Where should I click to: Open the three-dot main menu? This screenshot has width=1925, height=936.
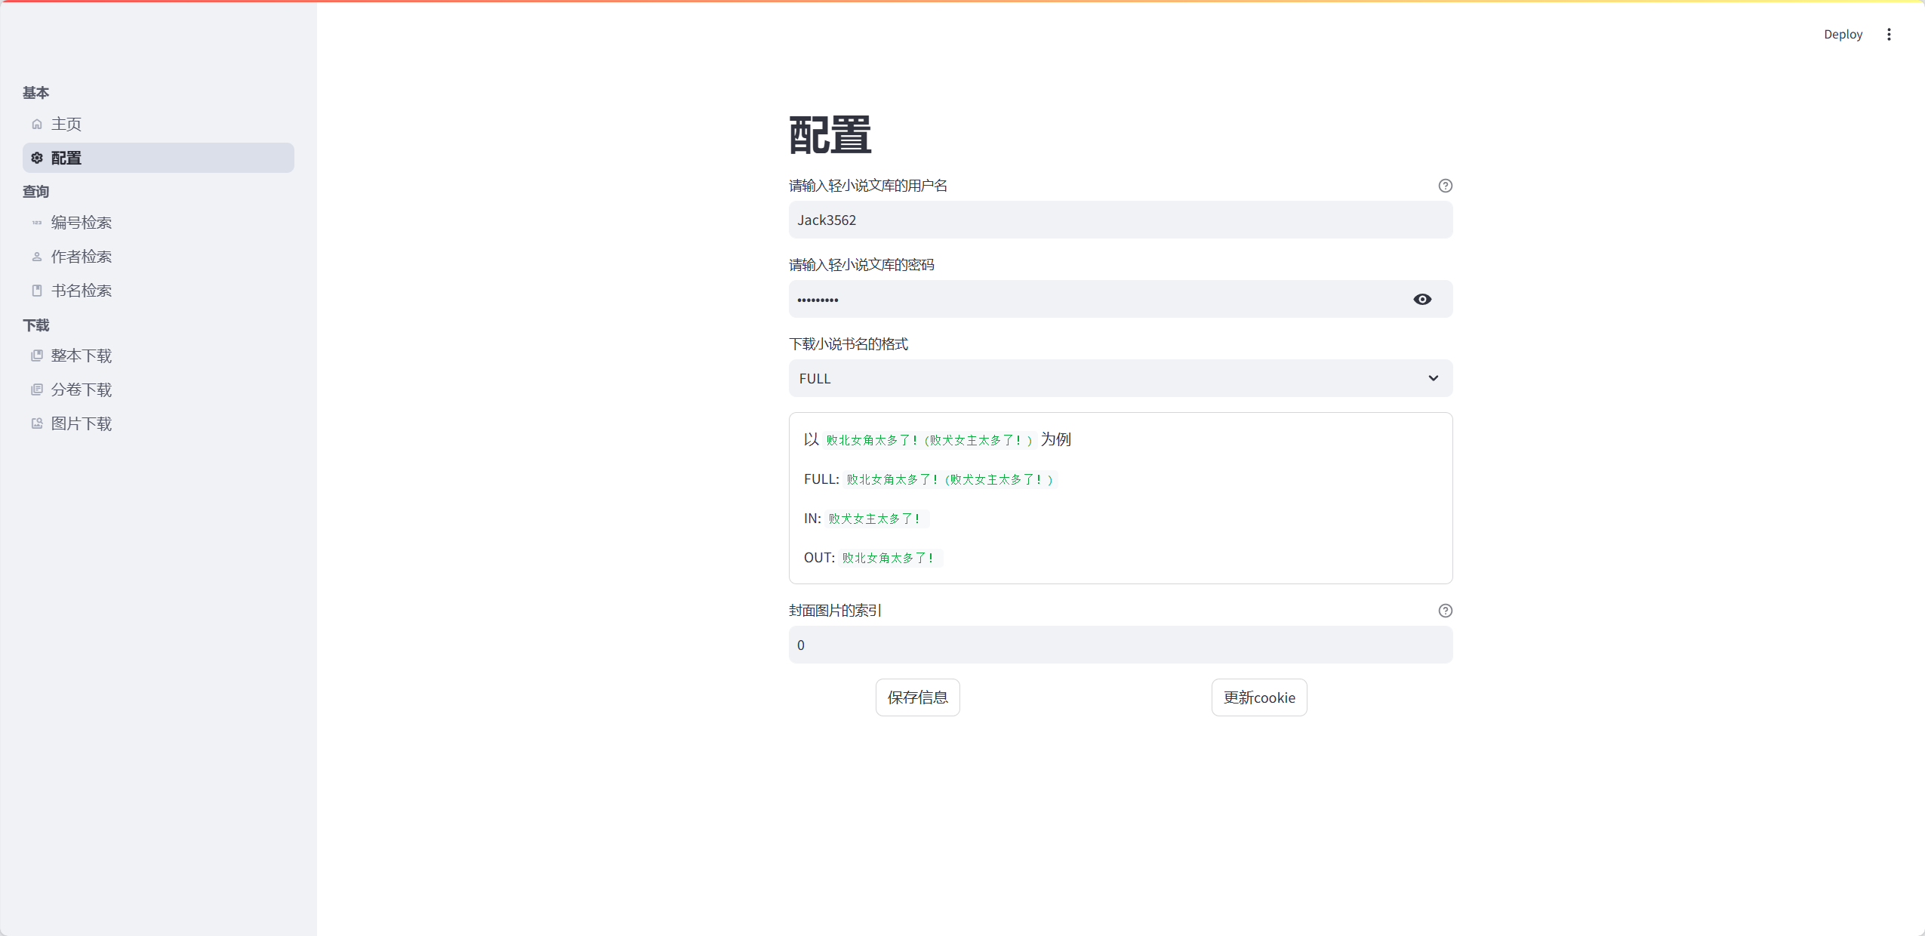pyautogui.click(x=1889, y=34)
